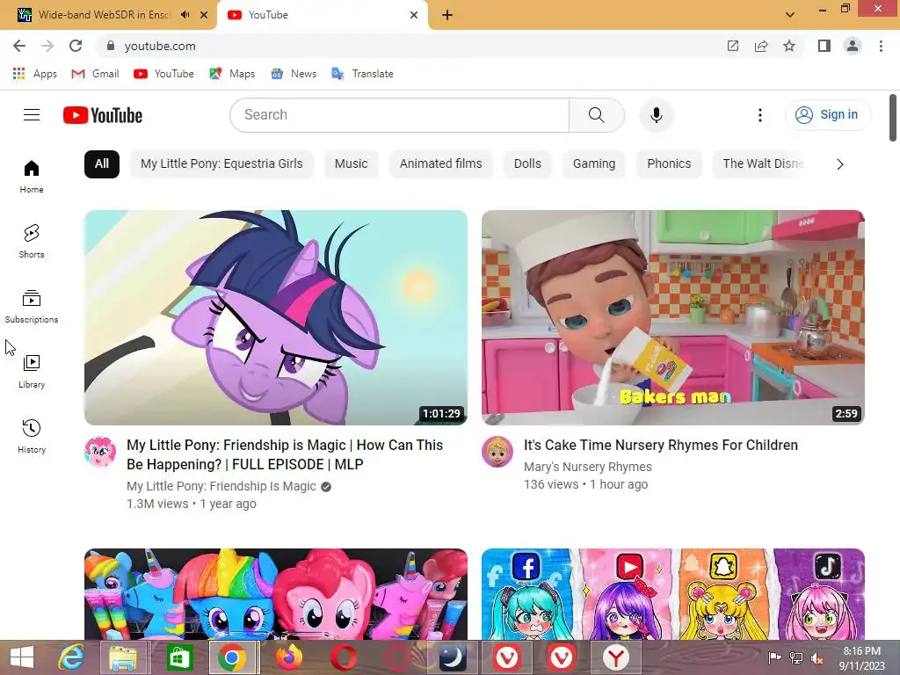Click the Mary's Nursery Rhymes channel avatar

(497, 451)
